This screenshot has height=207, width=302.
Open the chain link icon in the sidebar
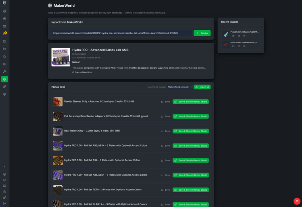pos(4,87)
